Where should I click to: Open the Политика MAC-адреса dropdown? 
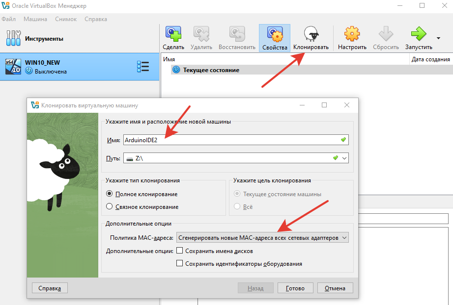(x=262, y=237)
